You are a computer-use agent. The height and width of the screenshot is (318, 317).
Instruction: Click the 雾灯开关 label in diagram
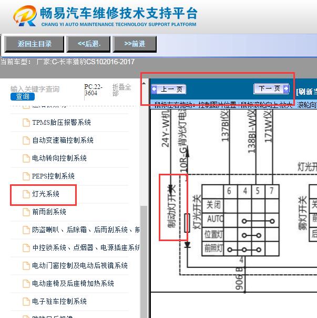click(303, 213)
